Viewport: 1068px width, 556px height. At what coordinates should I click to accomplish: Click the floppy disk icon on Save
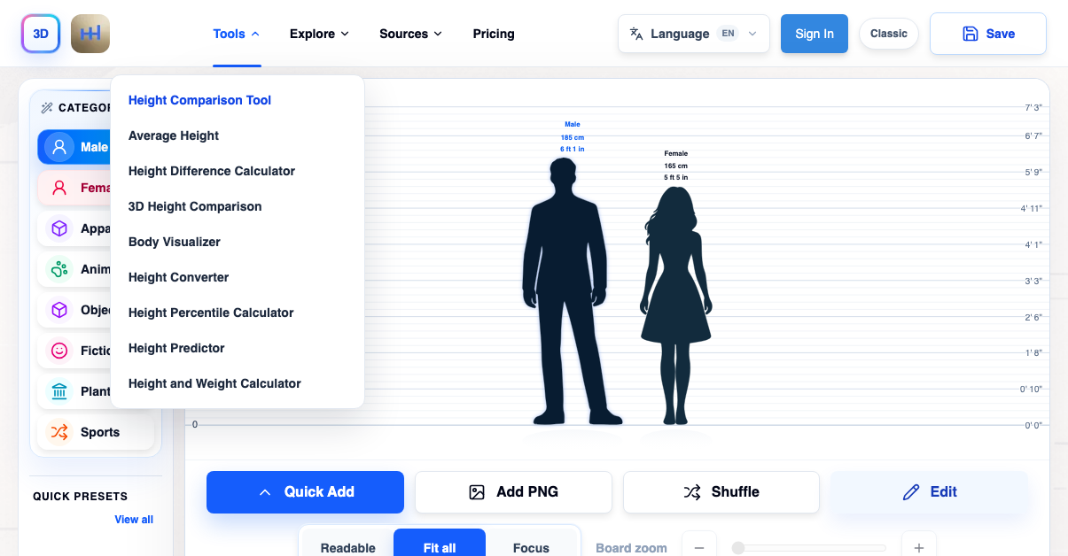pos(971,34)
